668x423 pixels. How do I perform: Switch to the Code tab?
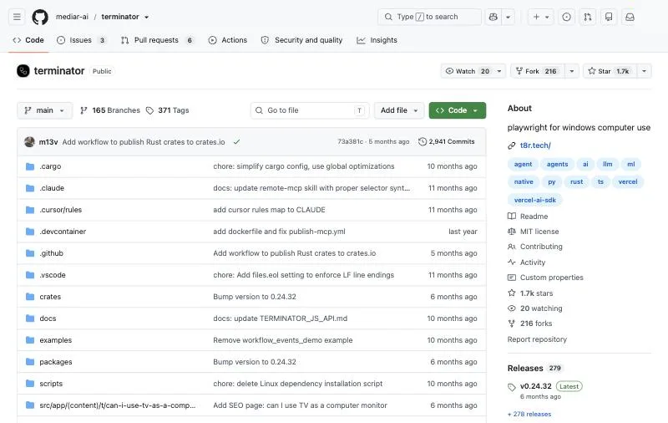[28, 40]
